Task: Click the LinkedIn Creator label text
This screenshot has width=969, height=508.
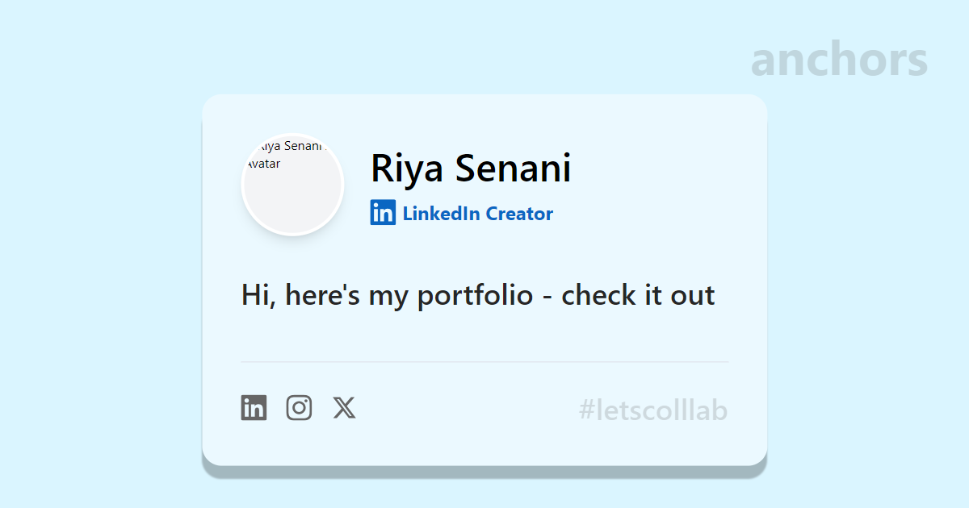Action: pyautogui.click(x=477, y=214)
